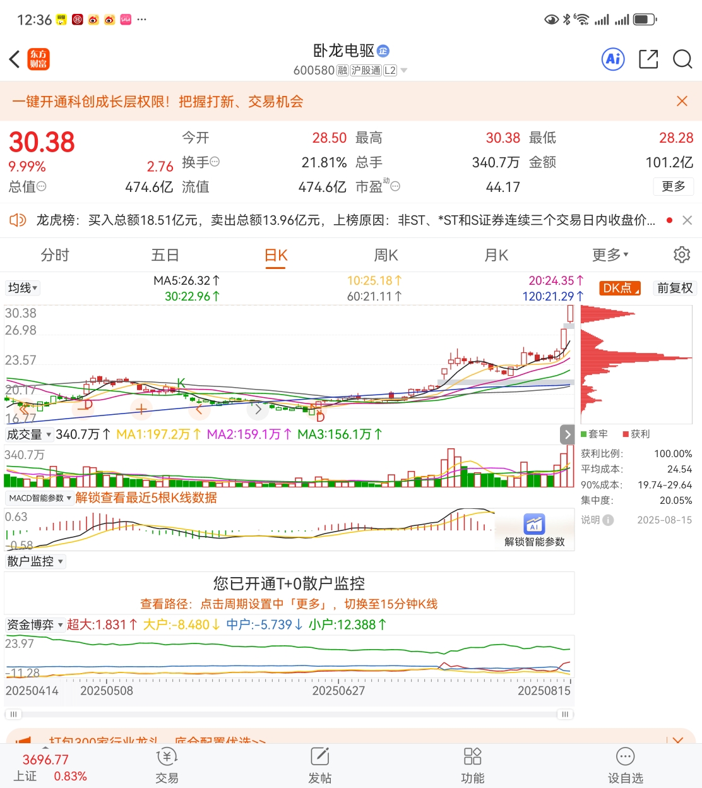Tap the L2 level tag
The height and width of the screenshot is (788, 702).
click(x=390, y=71)
